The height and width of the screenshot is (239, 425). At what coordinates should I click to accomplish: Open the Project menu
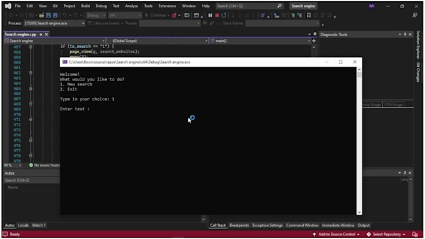69,6
